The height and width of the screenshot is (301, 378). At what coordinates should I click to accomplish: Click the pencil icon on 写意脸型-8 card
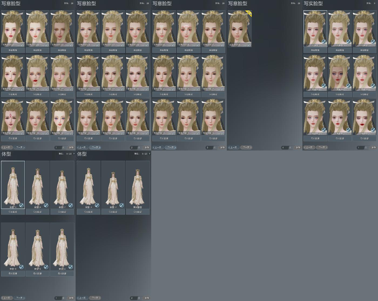point(198,45)
